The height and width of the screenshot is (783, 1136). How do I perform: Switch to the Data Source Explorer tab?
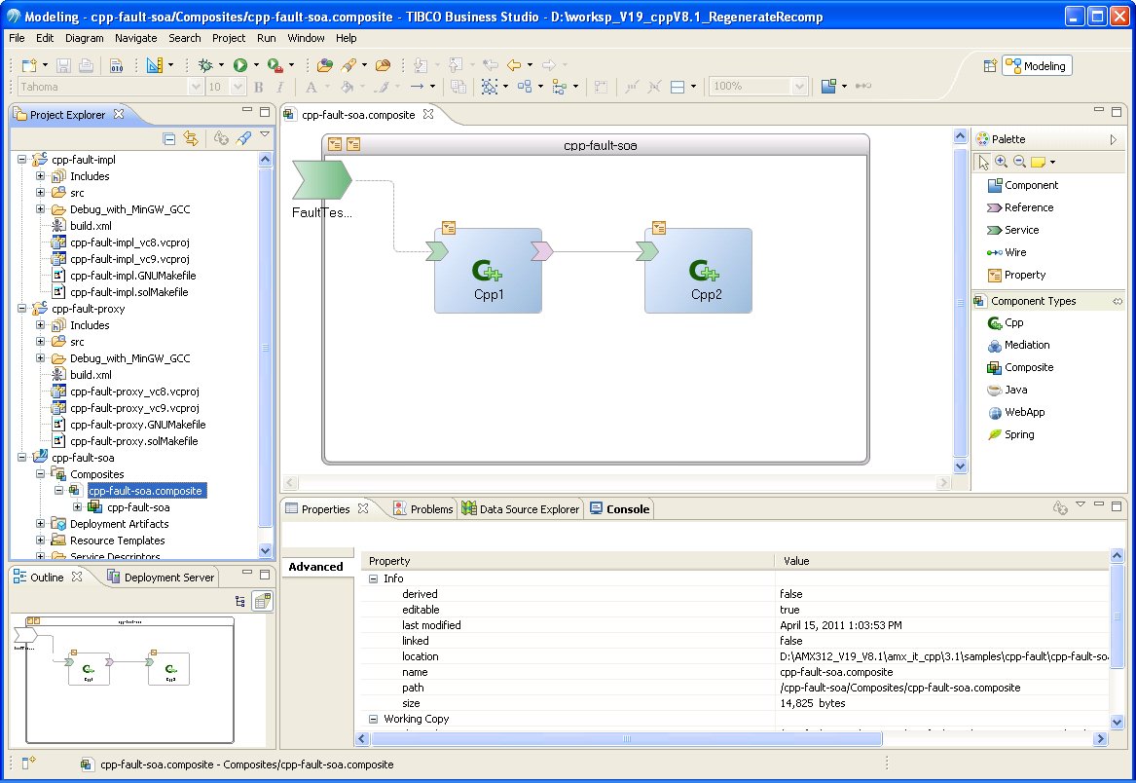coord(520,509)
